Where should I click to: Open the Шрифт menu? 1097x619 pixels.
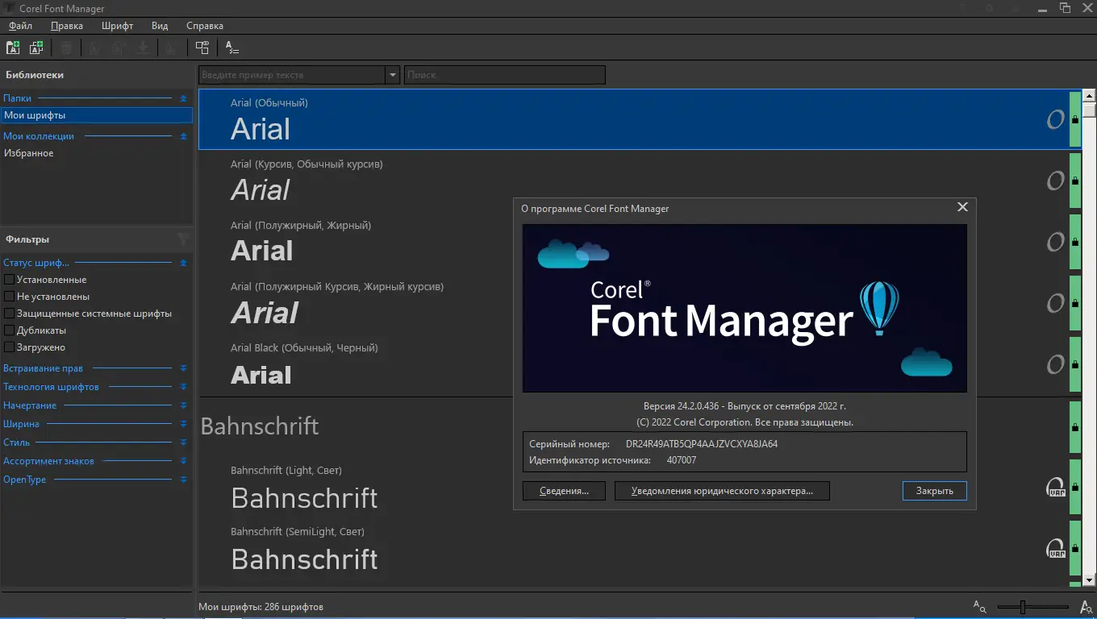[x=117, y=26]
